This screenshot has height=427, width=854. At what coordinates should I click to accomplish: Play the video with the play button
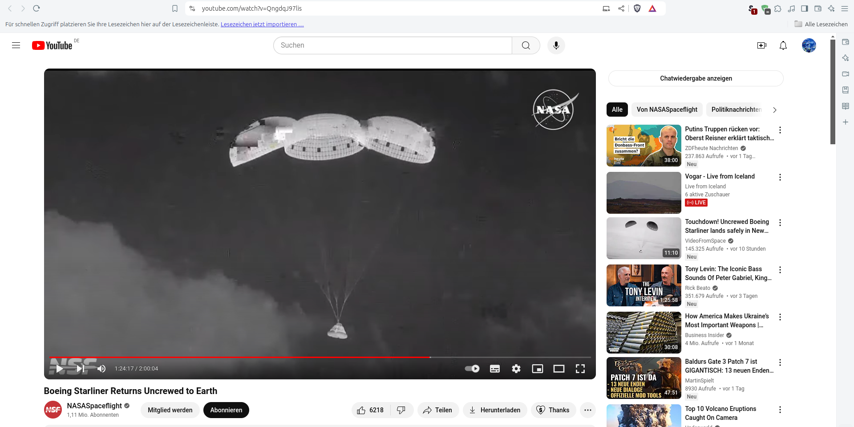60,369
